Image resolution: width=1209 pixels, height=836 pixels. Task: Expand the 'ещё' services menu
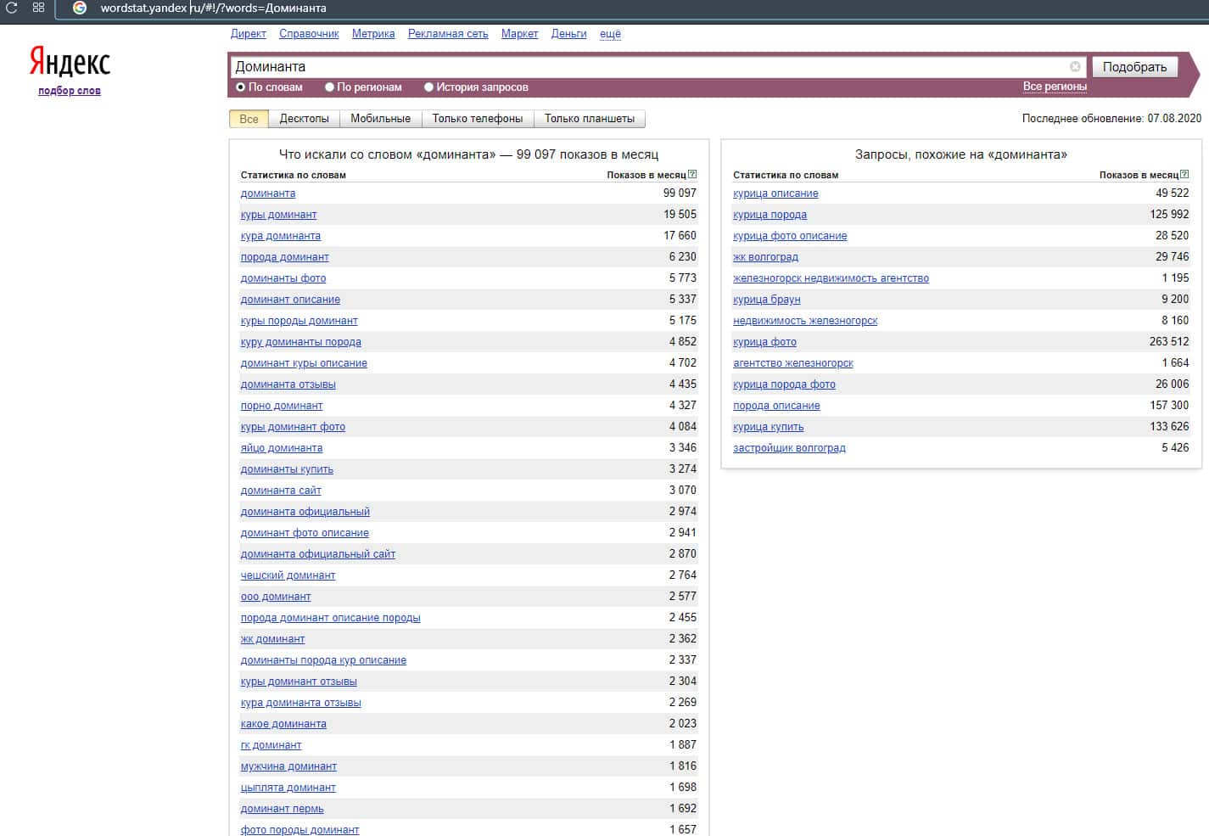tap(610, 34)
